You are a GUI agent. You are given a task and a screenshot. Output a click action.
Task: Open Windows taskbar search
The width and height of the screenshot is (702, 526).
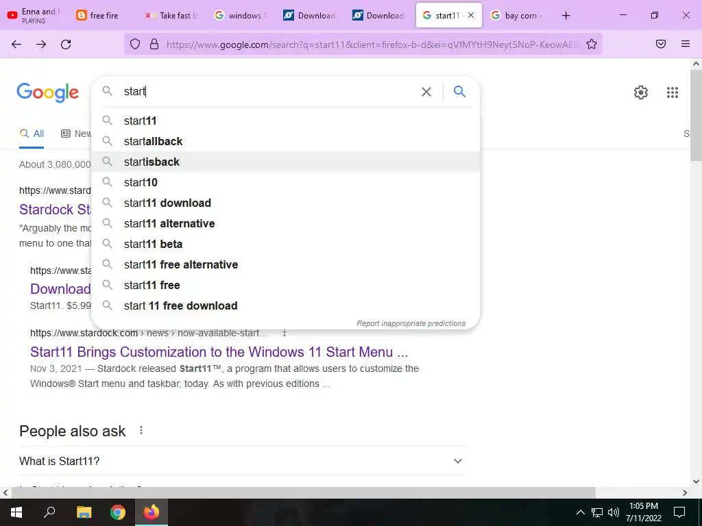[x=49, y=512]
